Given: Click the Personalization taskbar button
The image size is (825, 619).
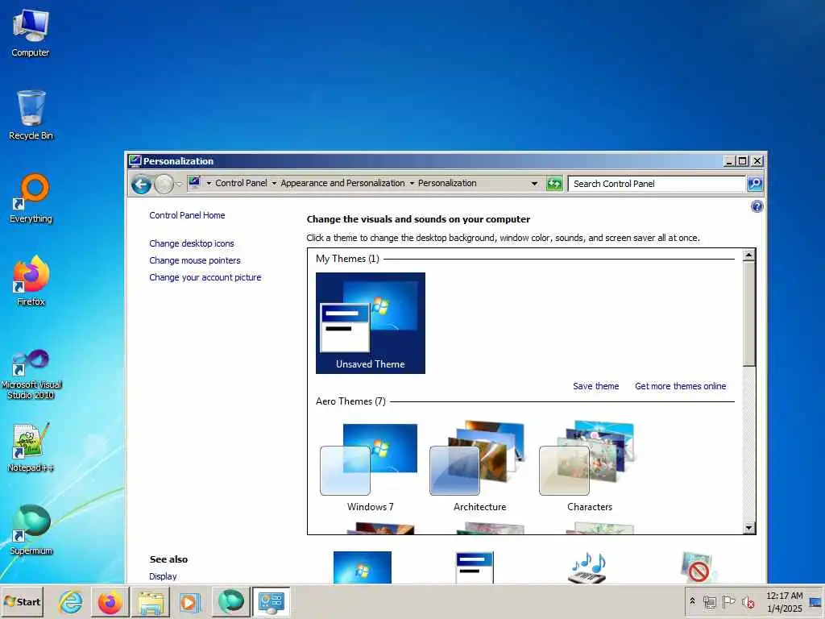Looking at the screenshot, I should (271, 601).
